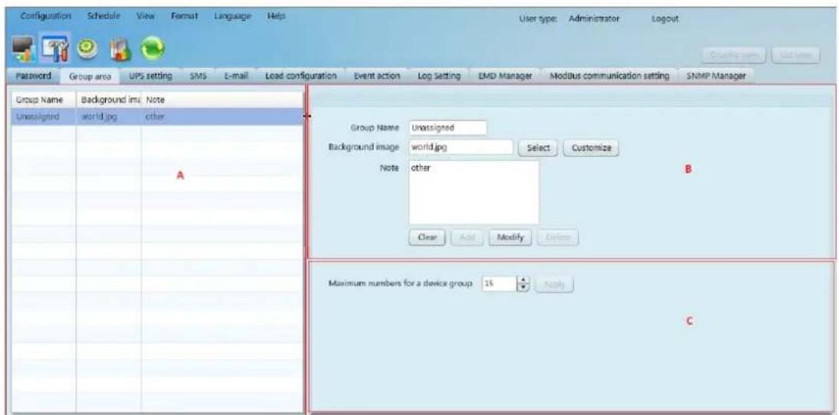Click the Delete button
Image resolution: width=839 pixels, height=415 pixels.
coord(558,237)
